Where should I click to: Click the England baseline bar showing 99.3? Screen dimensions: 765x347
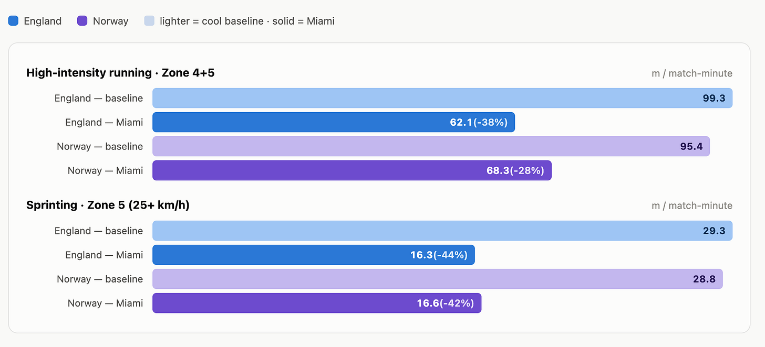point(442,98)
